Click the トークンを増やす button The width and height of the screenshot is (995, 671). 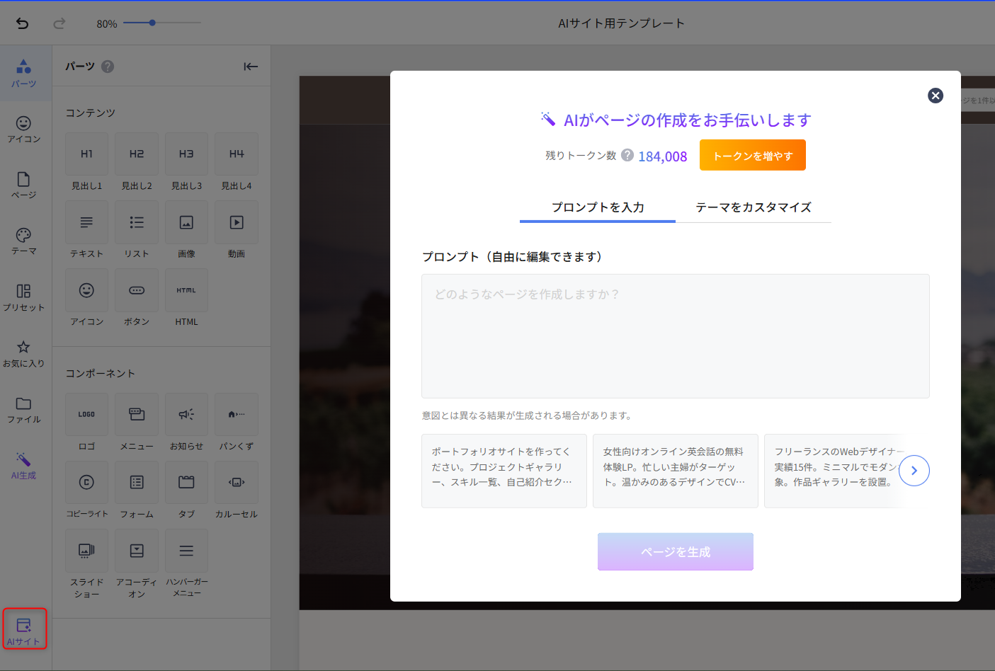(752, 156)
